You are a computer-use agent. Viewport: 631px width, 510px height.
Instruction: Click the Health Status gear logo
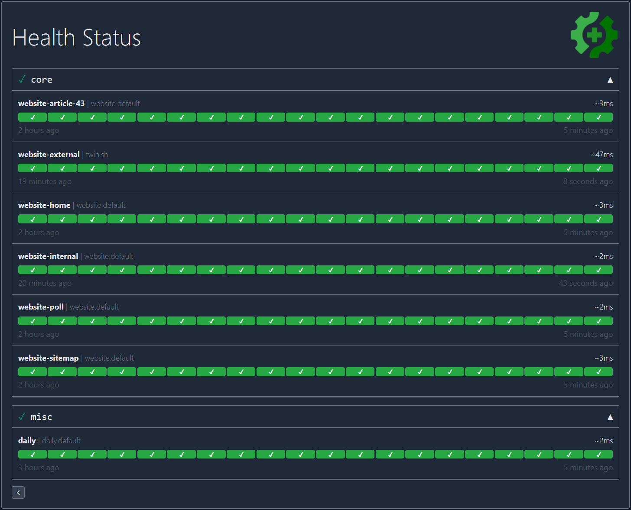click(594, 35)
